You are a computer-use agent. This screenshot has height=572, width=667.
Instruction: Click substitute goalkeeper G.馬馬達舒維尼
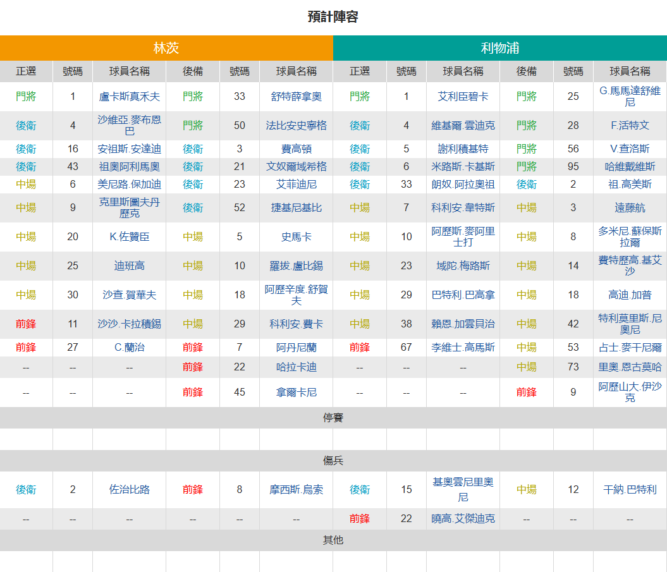pyautogui.click(x=630, y=97)
